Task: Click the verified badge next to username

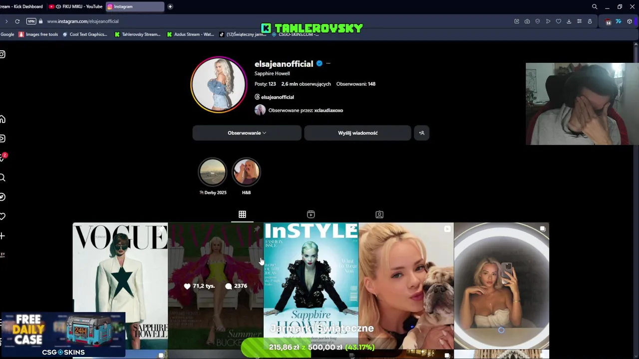Action: 319,63
